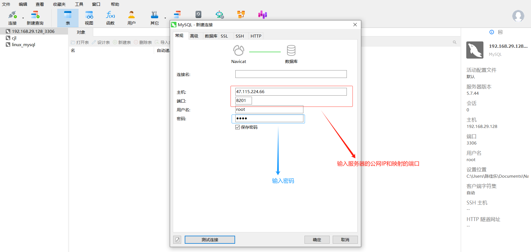This screenshot has height=252, width=531.
Task: Open the 连接 dropdown arrow
Action: click(x=23, y=18)
